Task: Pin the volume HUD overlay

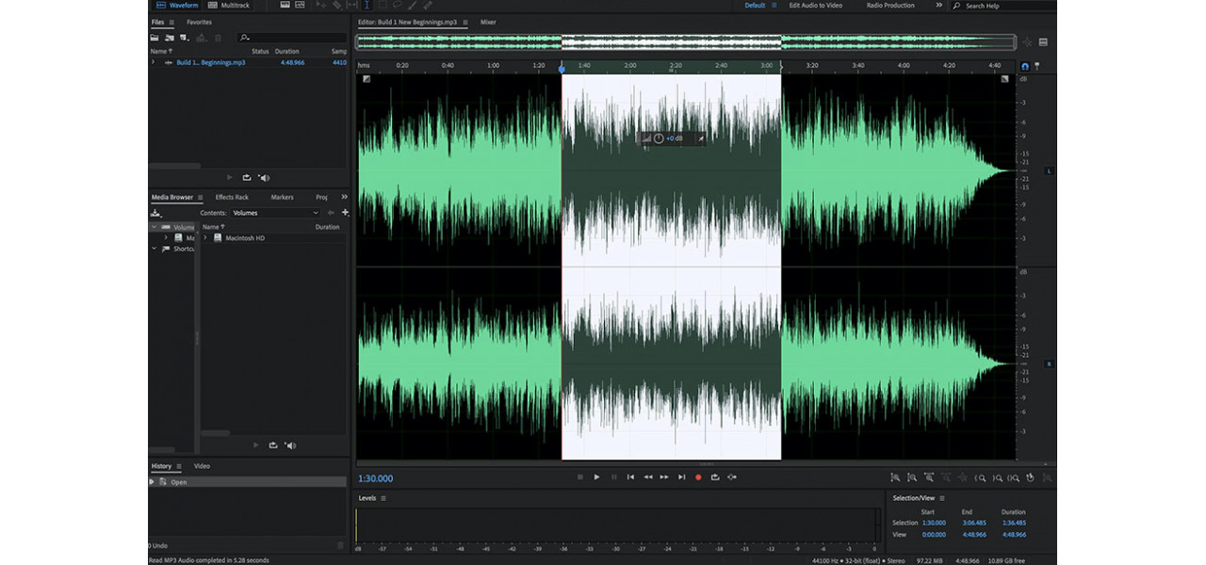Action: click(x=699, y=138)
